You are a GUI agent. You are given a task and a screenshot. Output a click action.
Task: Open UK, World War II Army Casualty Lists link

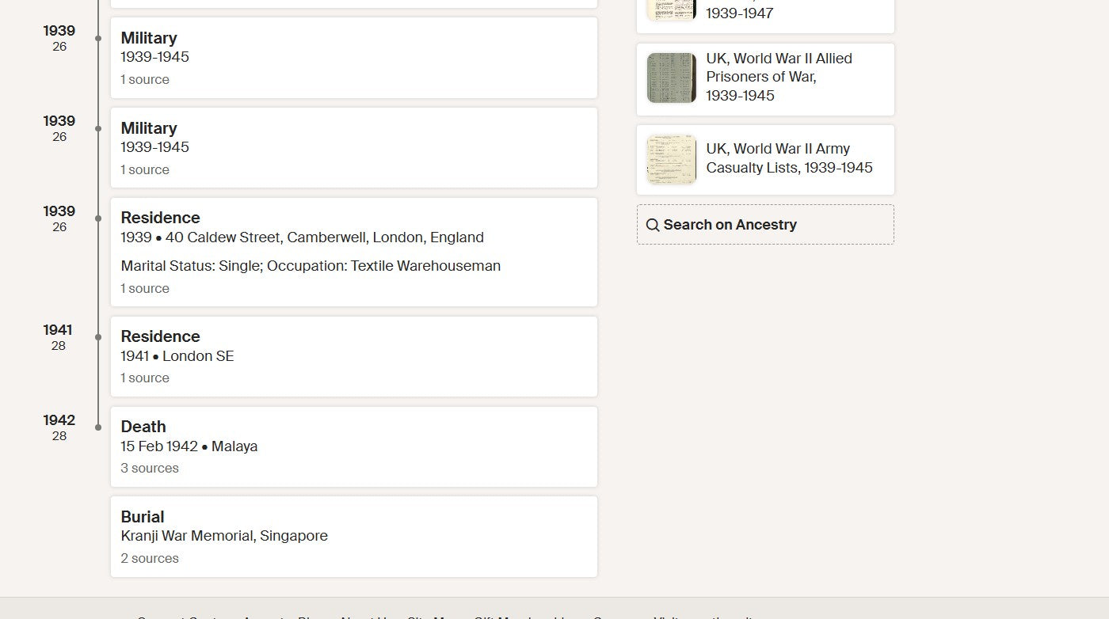coord(789,158)
